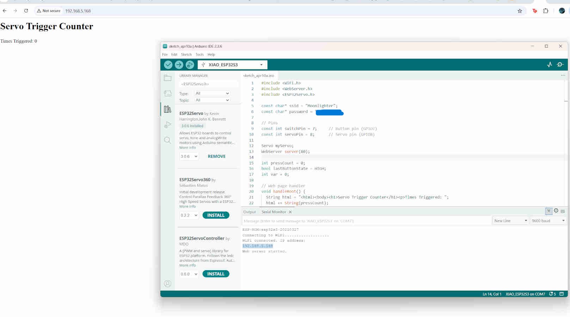Open the Debug panel sidebar icon
Viewport: 570px width, 317px height.
click(x=167, y=125)
